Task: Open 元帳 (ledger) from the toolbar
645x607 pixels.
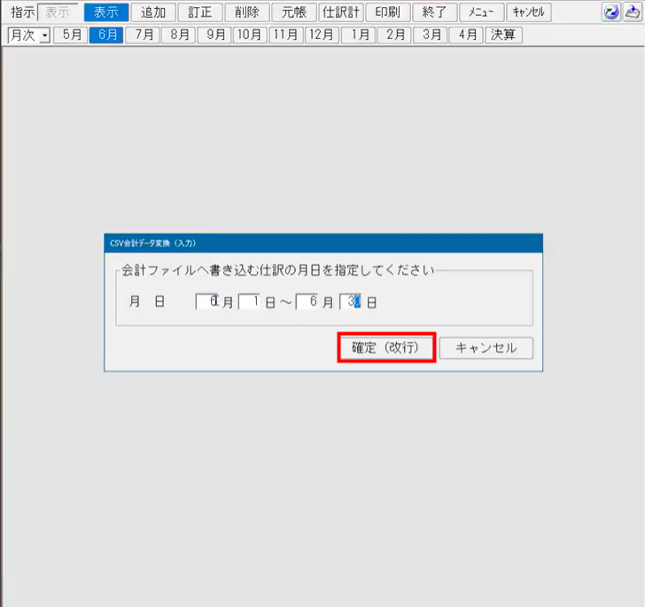Action: click(293, 12)
